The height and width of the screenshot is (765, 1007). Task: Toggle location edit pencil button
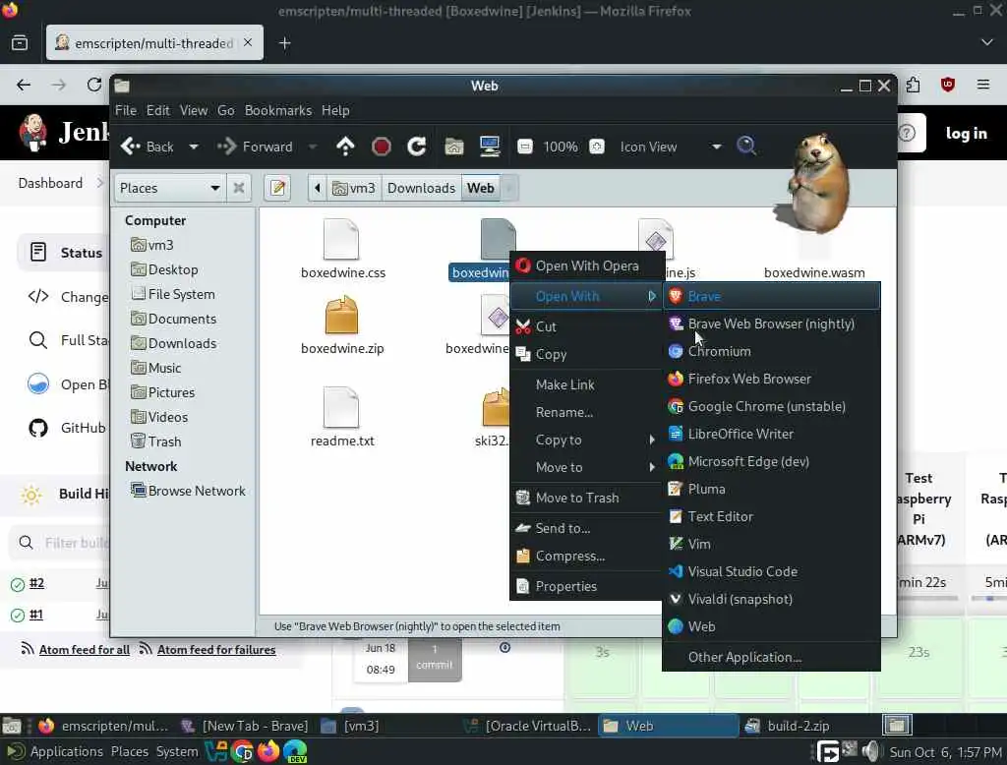click(277, 188)
